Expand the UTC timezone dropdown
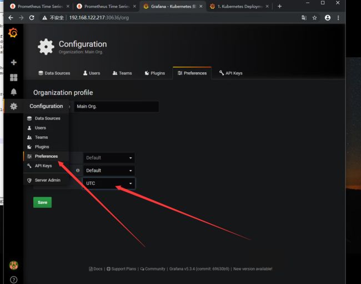 click(109, 183)
